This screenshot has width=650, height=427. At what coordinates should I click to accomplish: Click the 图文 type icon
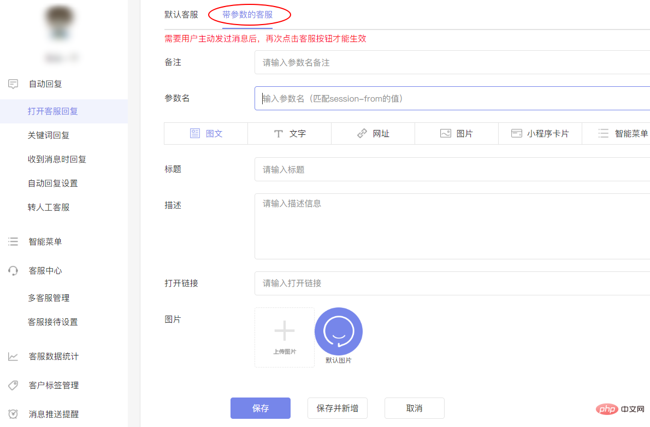(195, 133)
